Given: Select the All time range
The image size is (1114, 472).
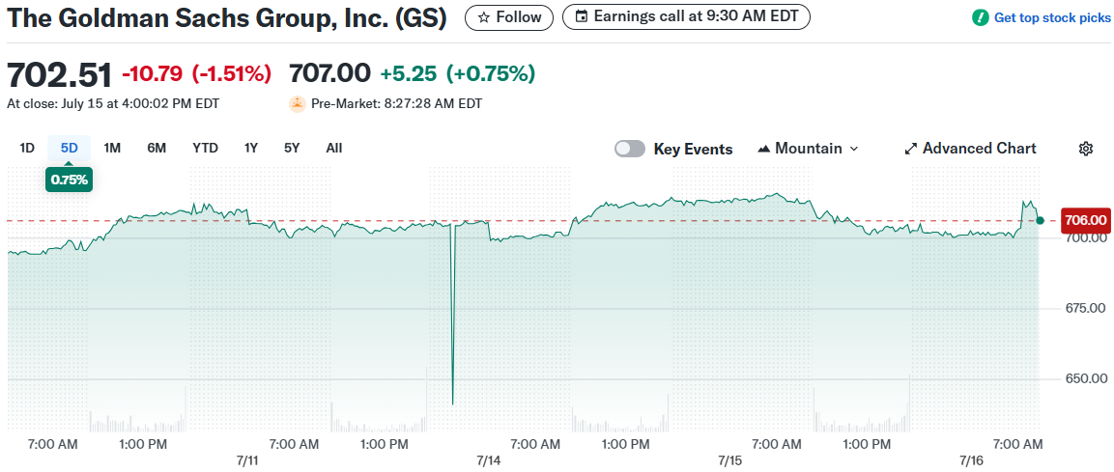Looking at the screenshot, I should coord(334,148).
